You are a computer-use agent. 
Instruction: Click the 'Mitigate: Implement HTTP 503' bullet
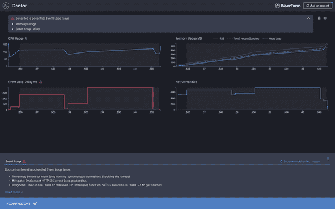pos(49,181)
